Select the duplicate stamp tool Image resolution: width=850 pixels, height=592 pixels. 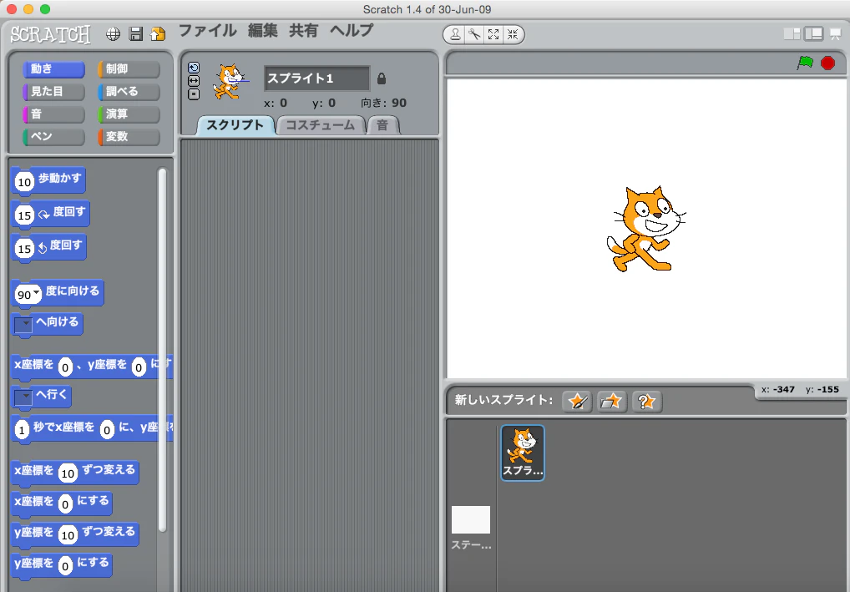coord(455,35)
